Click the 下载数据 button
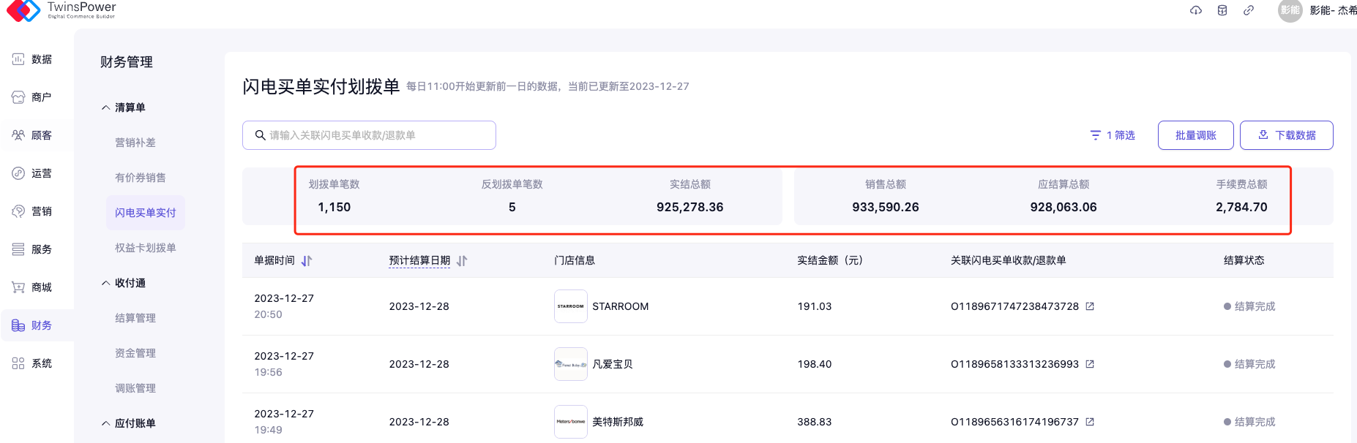Image resolution: width=1357 pixels, height=443 pixels. (x=1286, y=135)
